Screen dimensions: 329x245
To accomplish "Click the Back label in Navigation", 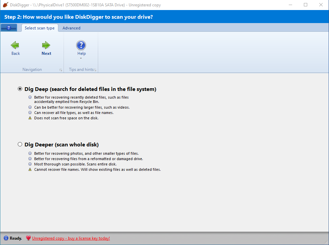I will [15, 53].
